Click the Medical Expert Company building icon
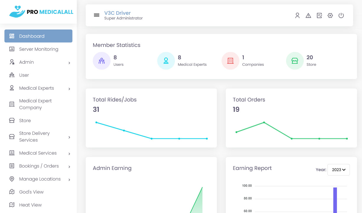The image size is (362, 213). click(x=12, y=104)
